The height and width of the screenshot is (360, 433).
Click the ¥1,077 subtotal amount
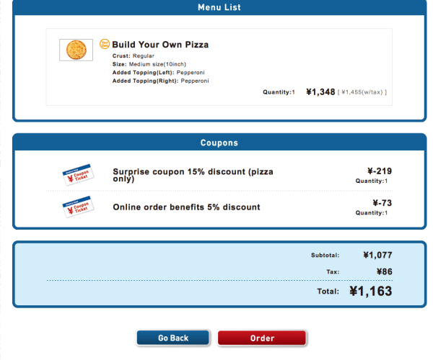tap(377, 255)
